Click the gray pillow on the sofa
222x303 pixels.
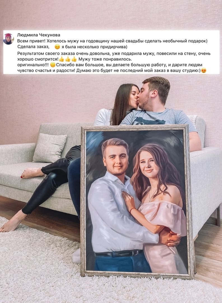(50, 148)
